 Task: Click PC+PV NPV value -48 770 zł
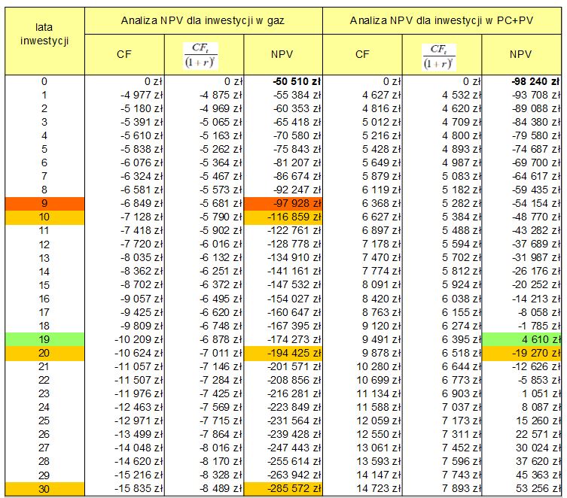tap(536, 217)
